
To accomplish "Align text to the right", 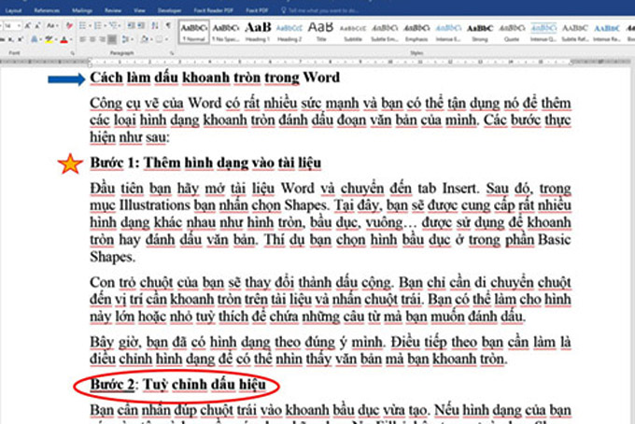I will [x=102, y=39].
